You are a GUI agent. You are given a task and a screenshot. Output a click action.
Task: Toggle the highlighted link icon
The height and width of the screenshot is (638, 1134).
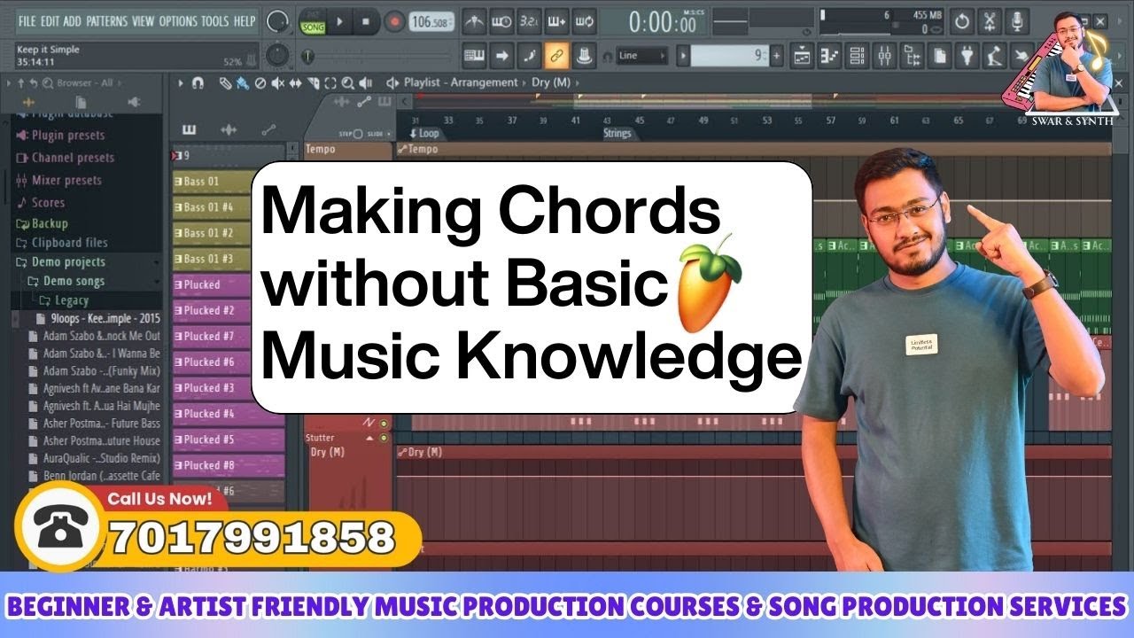556,56
